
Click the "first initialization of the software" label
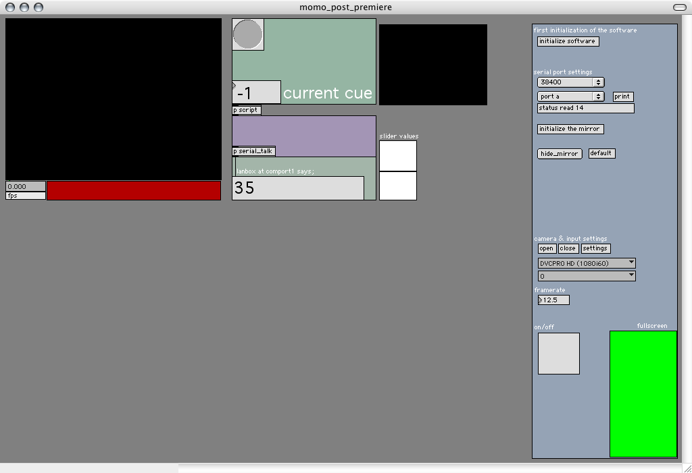click(585, 30)
